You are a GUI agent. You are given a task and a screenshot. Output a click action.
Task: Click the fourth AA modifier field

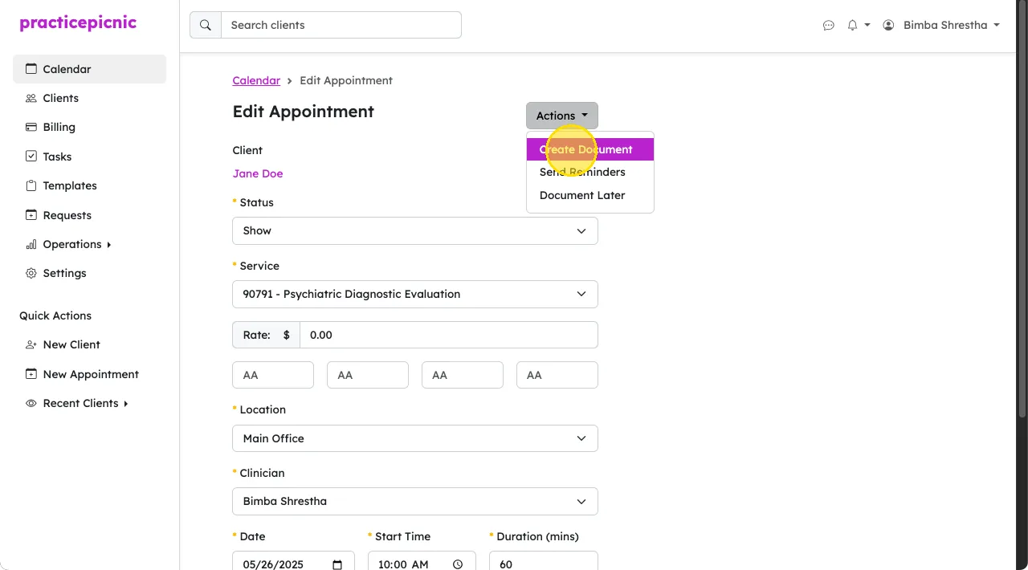pos(557,375)
